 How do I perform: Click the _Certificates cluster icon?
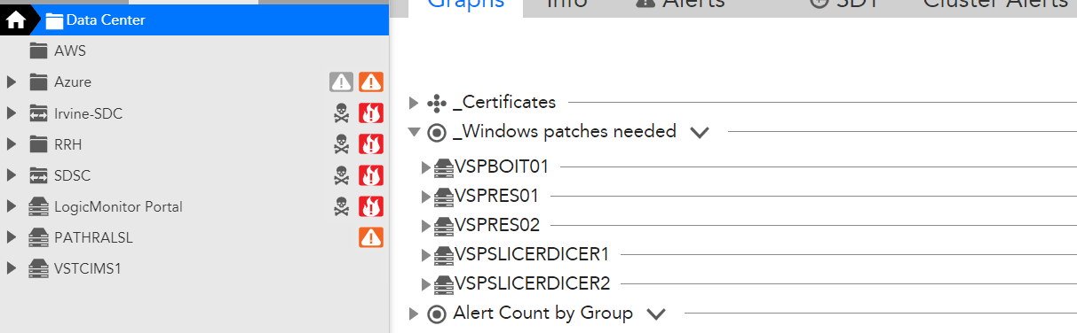coord(436,103)
